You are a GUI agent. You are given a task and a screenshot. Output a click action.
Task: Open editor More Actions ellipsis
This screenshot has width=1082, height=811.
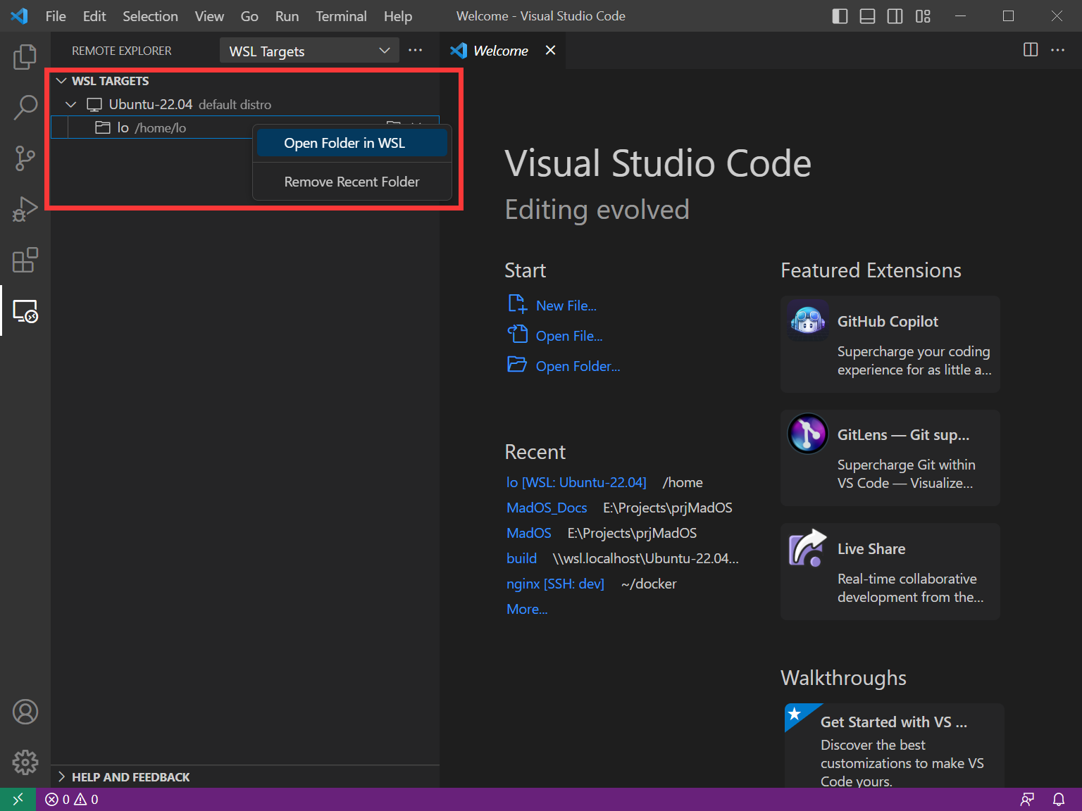(1058, 49)
